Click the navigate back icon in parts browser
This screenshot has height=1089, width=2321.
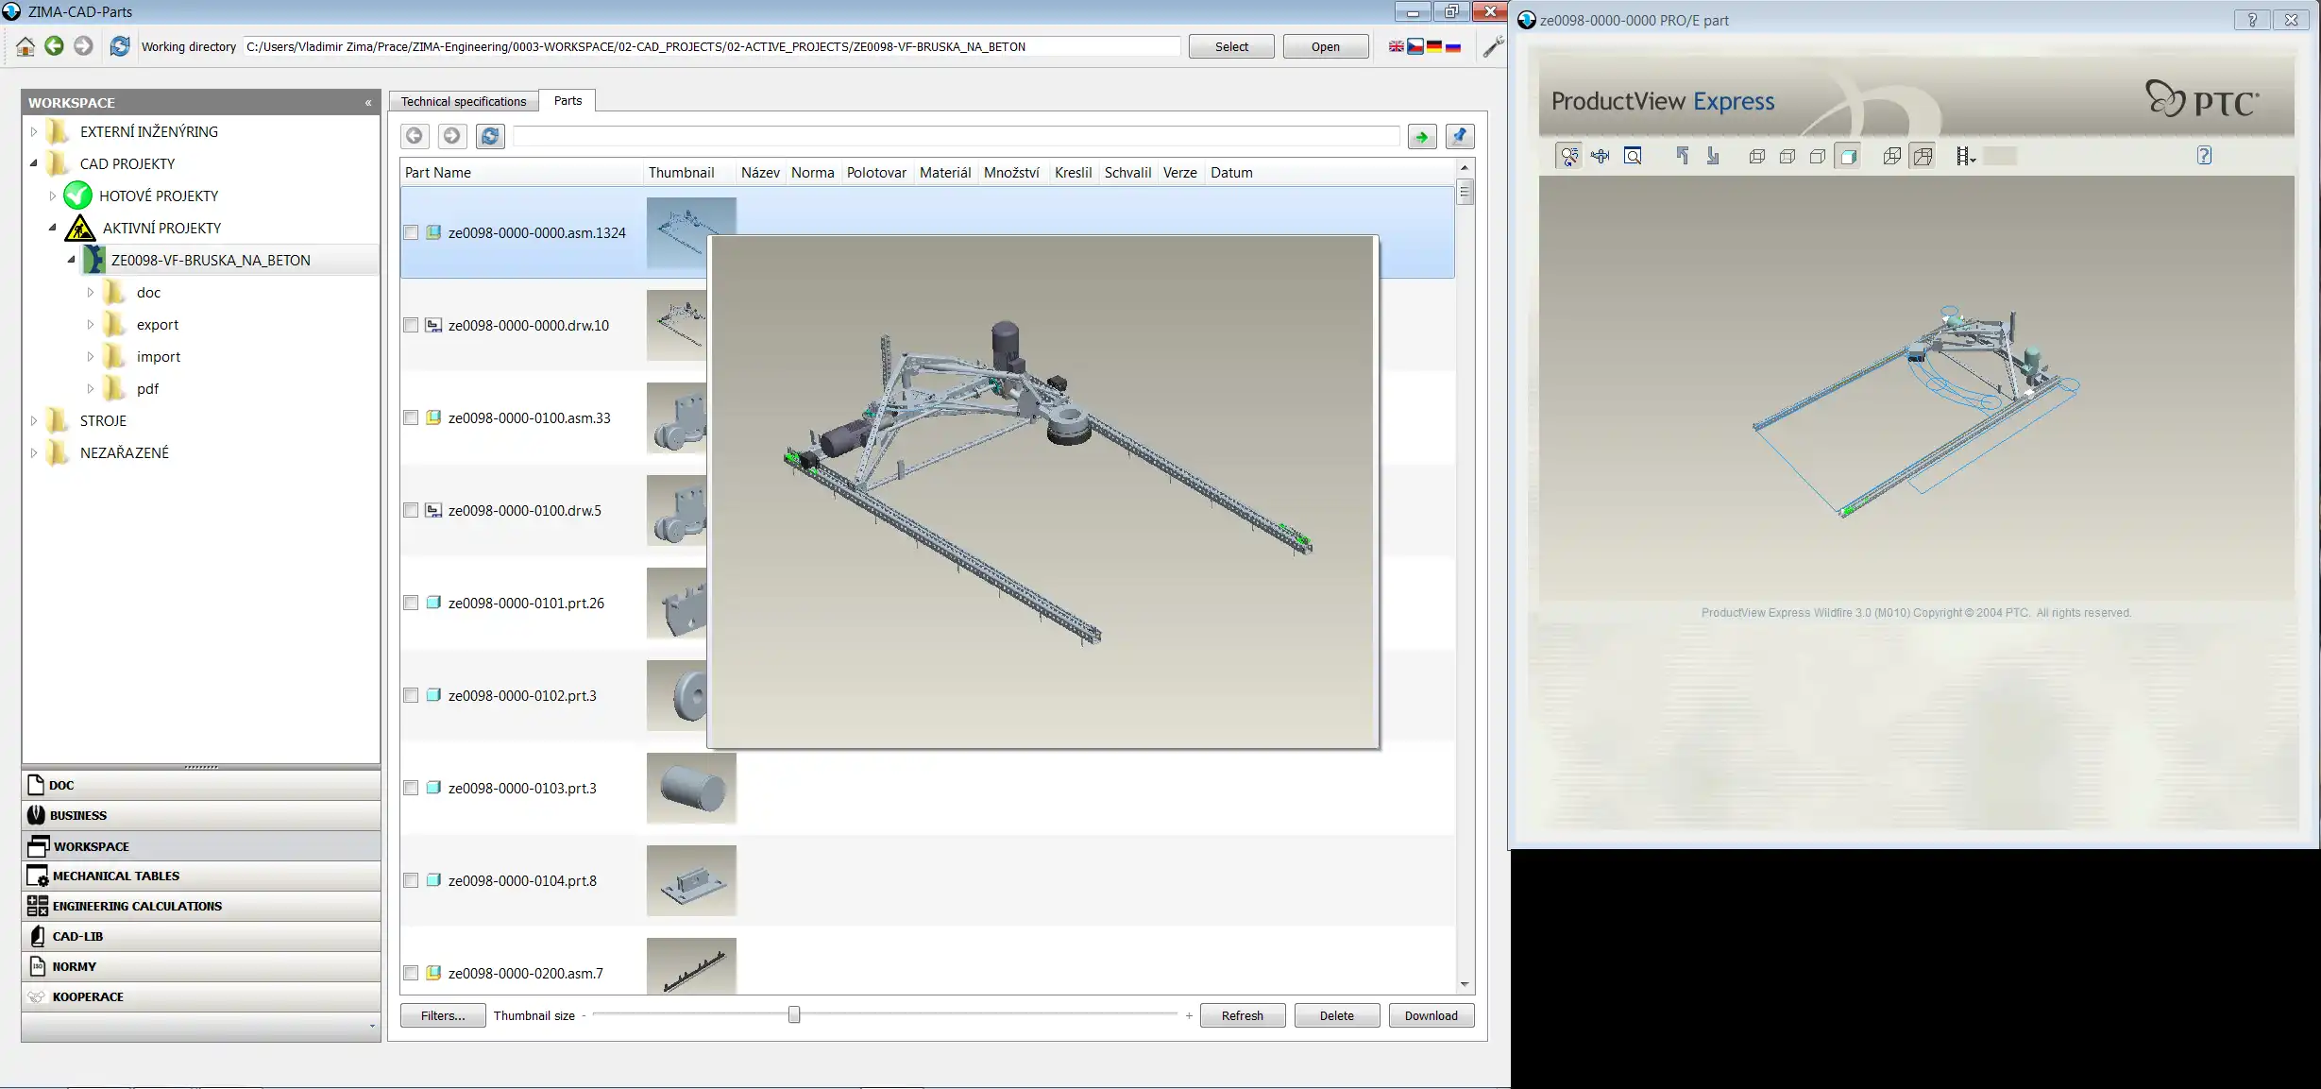pos(415,135)
